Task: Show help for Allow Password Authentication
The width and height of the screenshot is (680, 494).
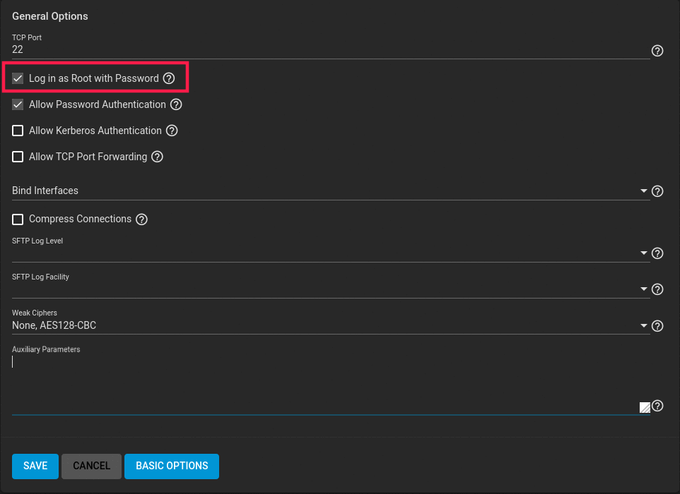Action: [176, 104]
